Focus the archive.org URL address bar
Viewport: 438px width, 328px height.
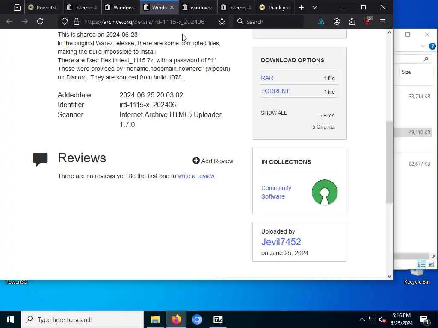(x=144, y=22)
